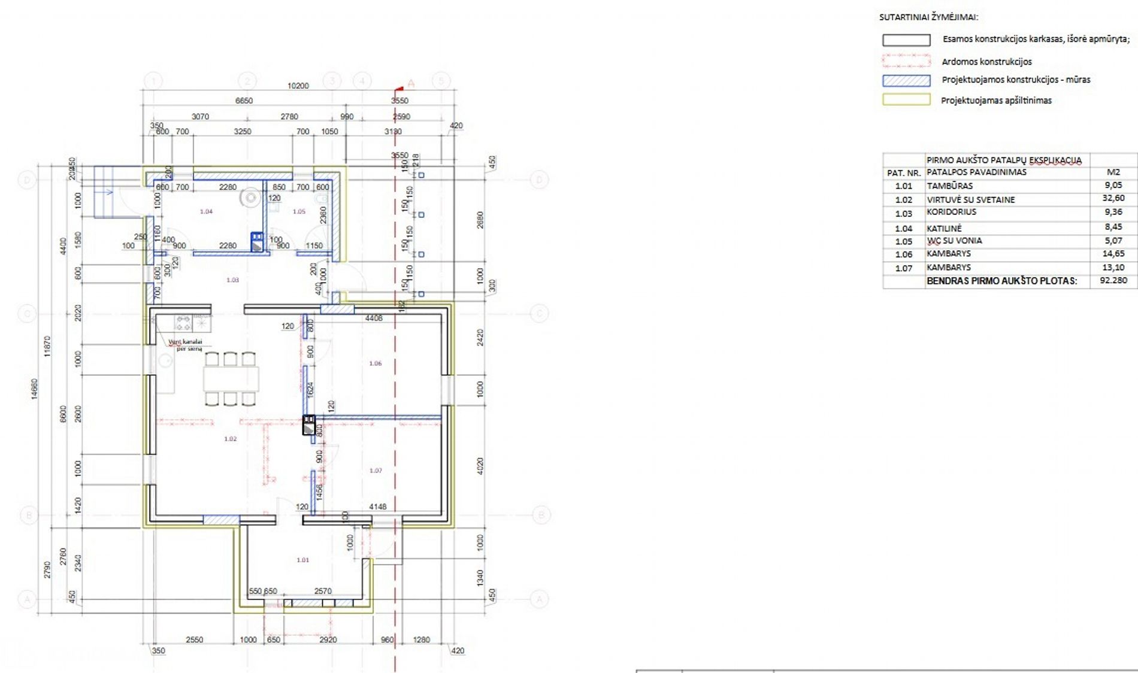The height and width of the screenshot is (673, 1138).
Task: Select the VIRTUVĖ SU SVETAINE table row
Action: coord(970,199)
